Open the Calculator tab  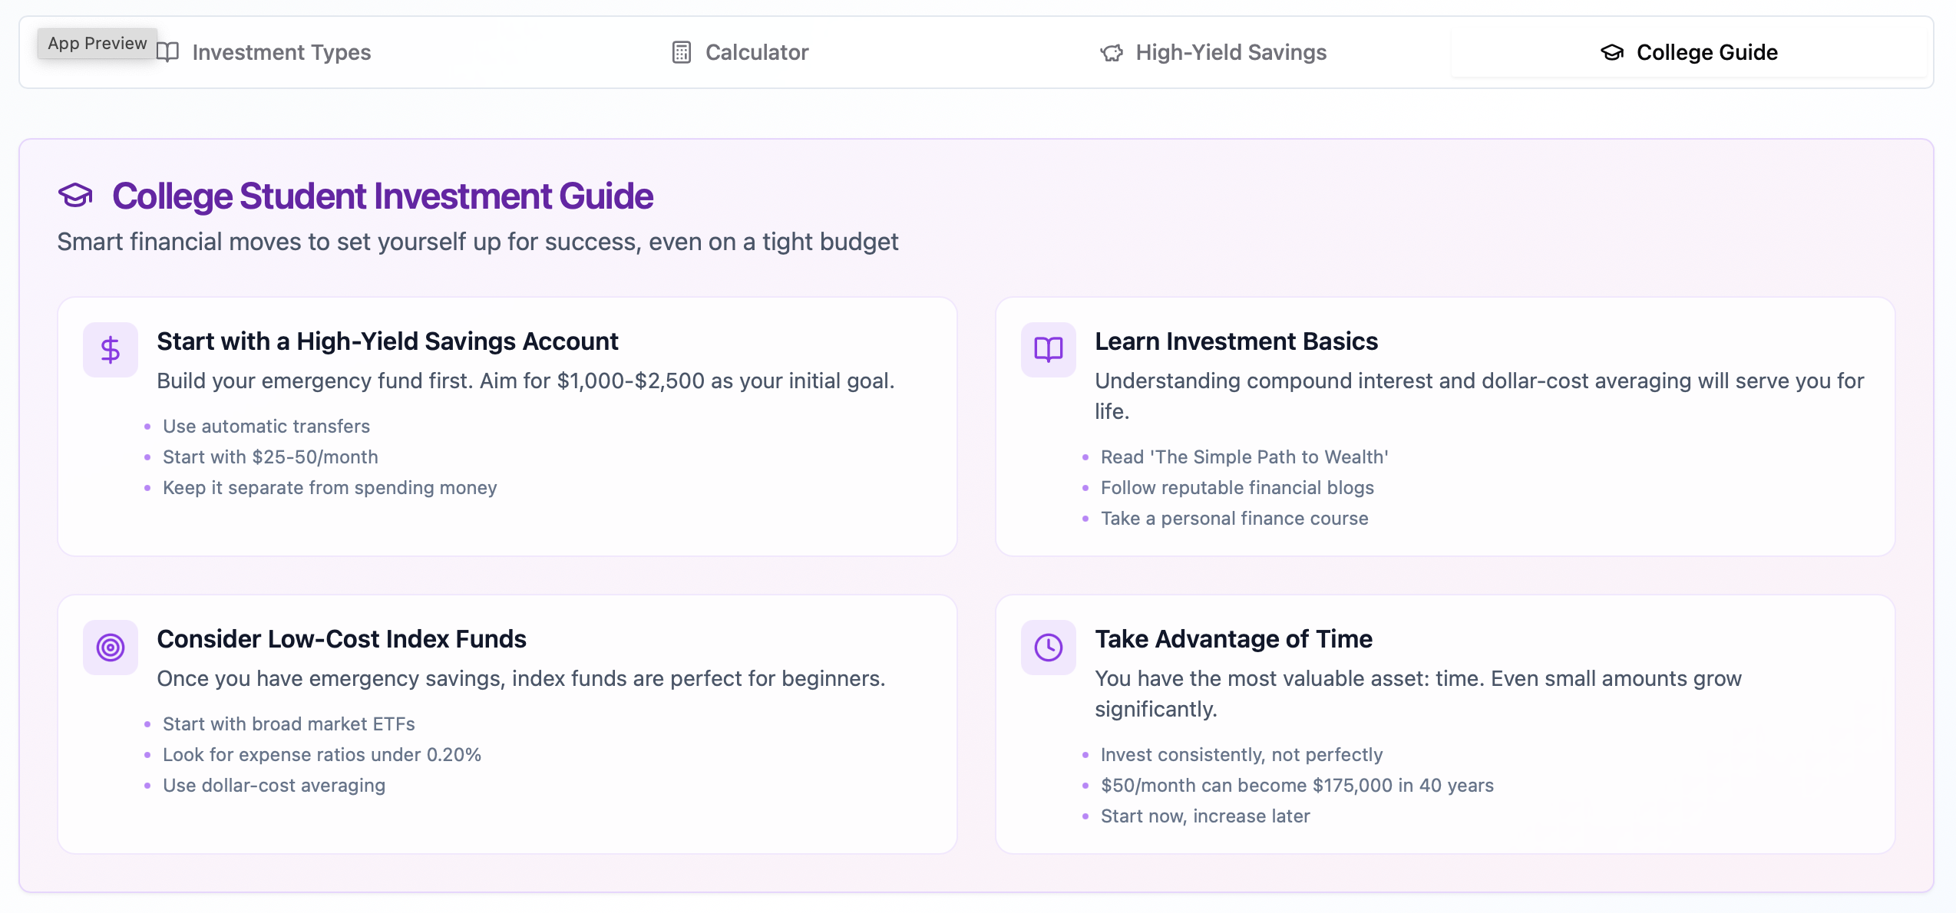coord(756,52)
